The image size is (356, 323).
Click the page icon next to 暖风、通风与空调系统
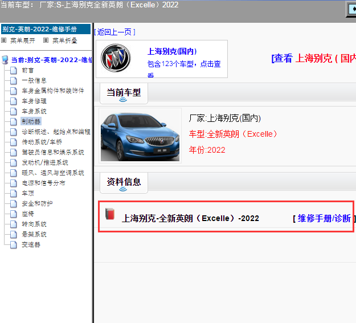[x=14, y=173]
